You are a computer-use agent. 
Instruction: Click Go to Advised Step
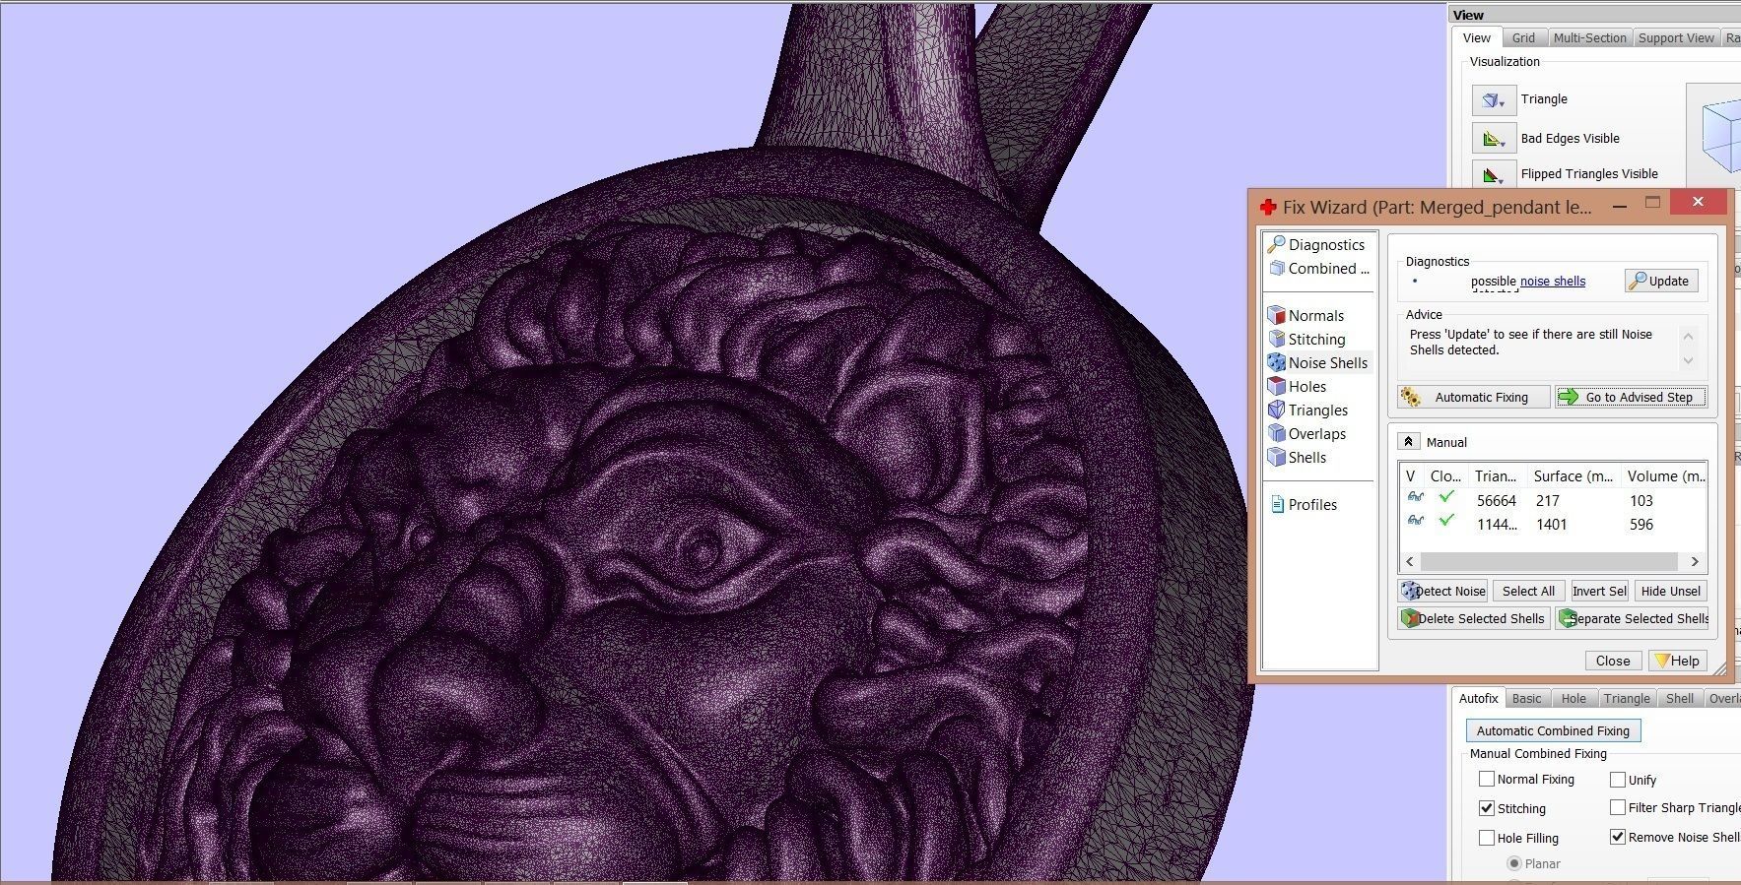(1630, 397)
